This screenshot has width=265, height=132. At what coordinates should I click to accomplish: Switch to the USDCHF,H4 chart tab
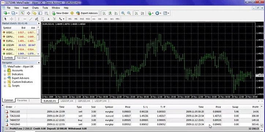click(x=67, y=101)
